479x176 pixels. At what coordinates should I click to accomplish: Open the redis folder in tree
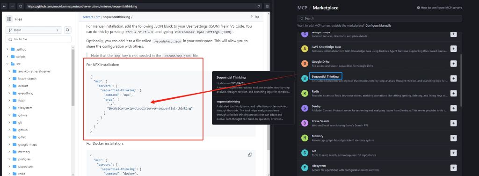pyautogui.click(x=22, y=174)
